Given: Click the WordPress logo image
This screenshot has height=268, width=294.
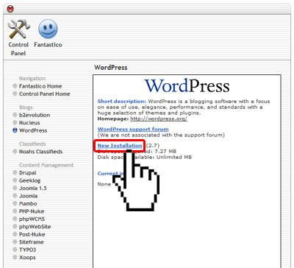Looking at the screenshot, I should tap(187, 86).
